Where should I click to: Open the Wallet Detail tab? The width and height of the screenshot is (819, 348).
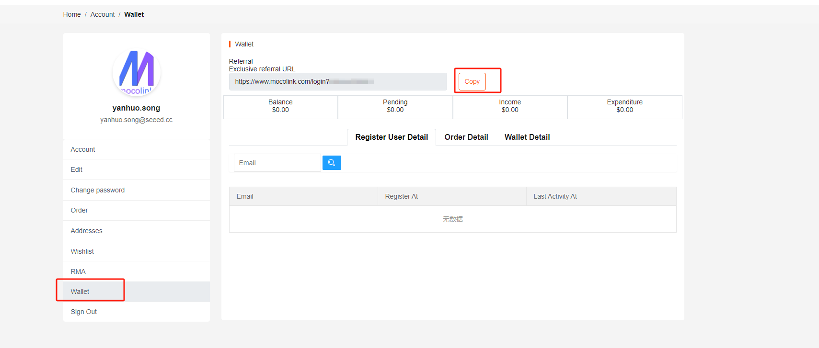coord(527,137)
